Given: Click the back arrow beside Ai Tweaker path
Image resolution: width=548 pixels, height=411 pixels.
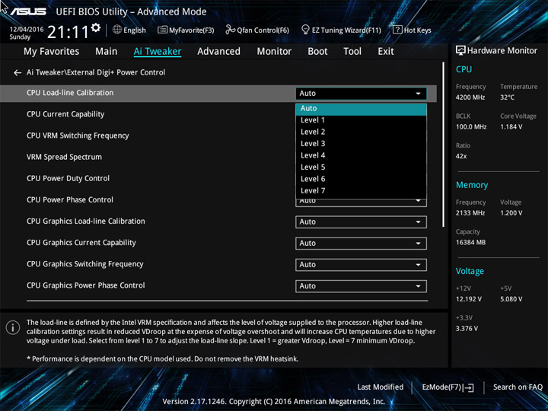Looking at the screenshot, I should tap(17, 73).
